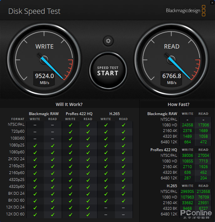This screenshot has width=215, height=222.
Task: Click ProRes 422 HQ 2160 4K read value 1926
Action: coord(203,167)
